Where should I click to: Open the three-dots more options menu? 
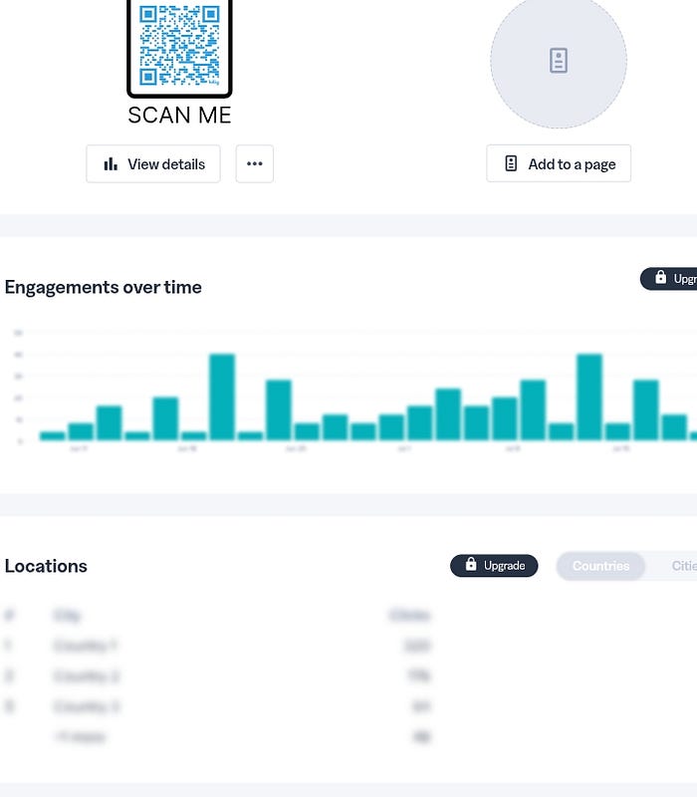coord(255,163)
